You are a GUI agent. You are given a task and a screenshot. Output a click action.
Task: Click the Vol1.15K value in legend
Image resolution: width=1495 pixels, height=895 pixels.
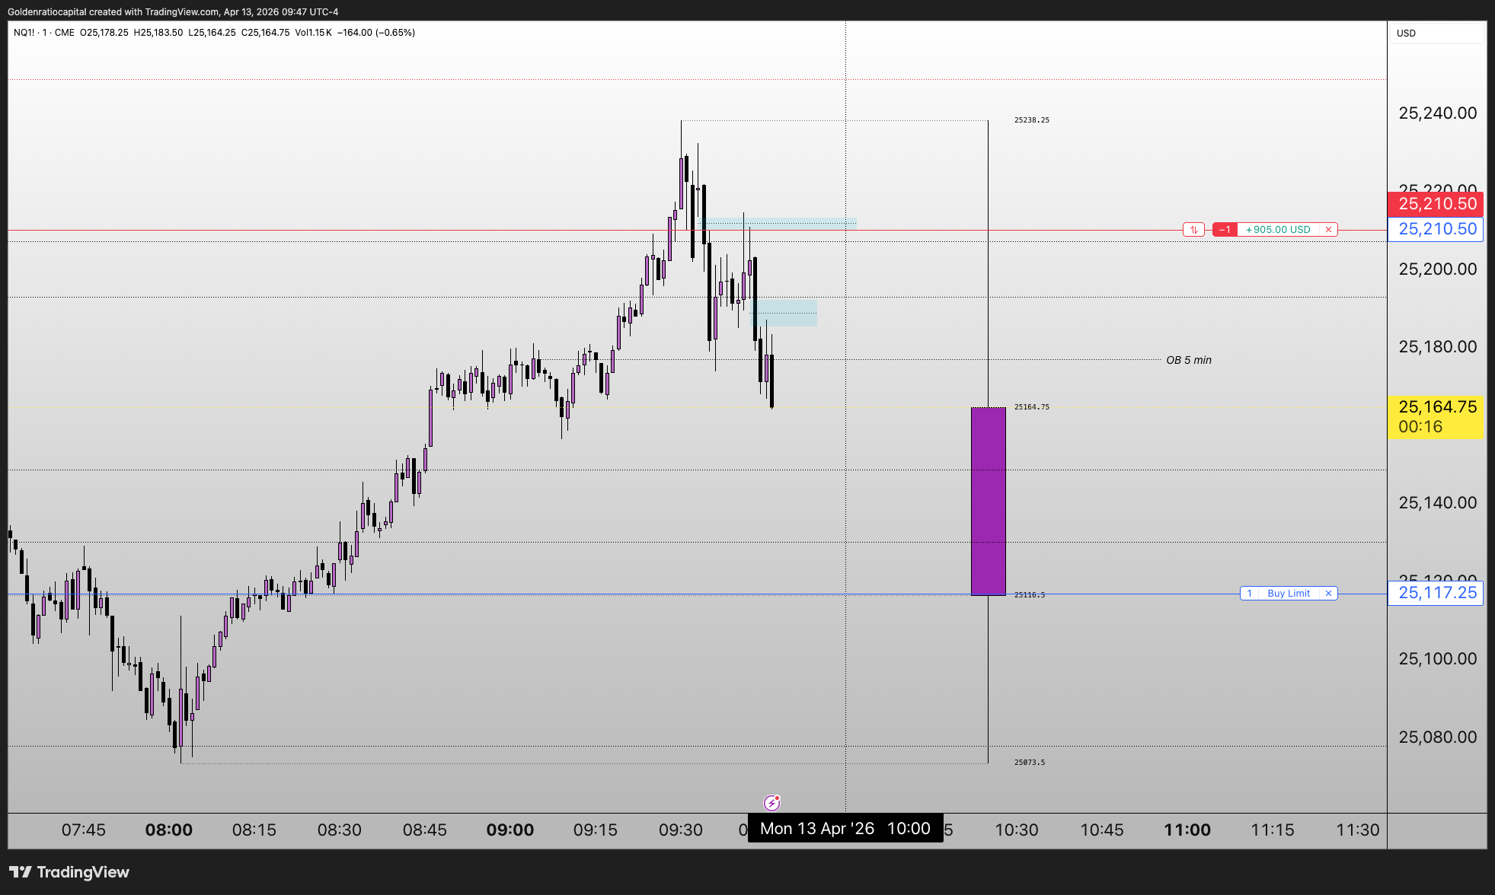pyautogui.click(x=313, y=33)
